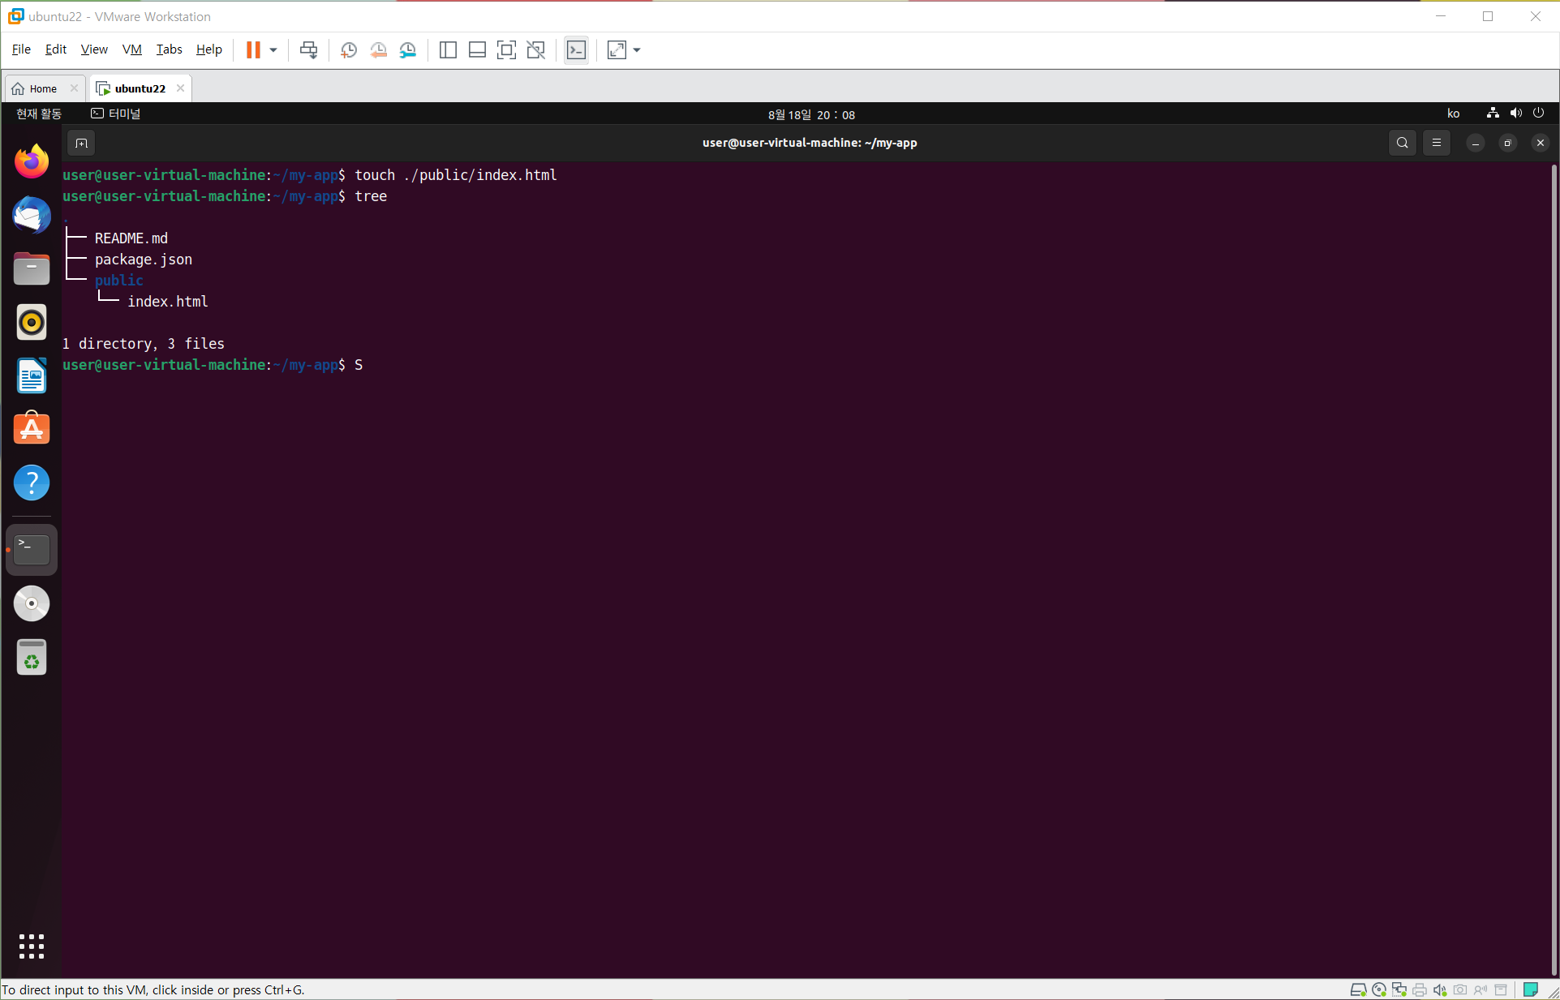Toggle the library sidebar view icon
Viewport: 1560px width, 1000px height.
[x=448, y=50]
